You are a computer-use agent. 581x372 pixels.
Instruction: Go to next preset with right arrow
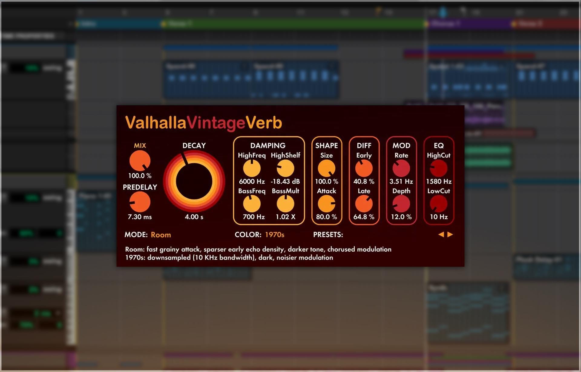450,234
